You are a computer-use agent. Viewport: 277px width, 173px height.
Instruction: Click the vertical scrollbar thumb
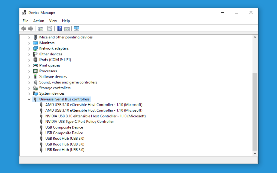[255, 111]
